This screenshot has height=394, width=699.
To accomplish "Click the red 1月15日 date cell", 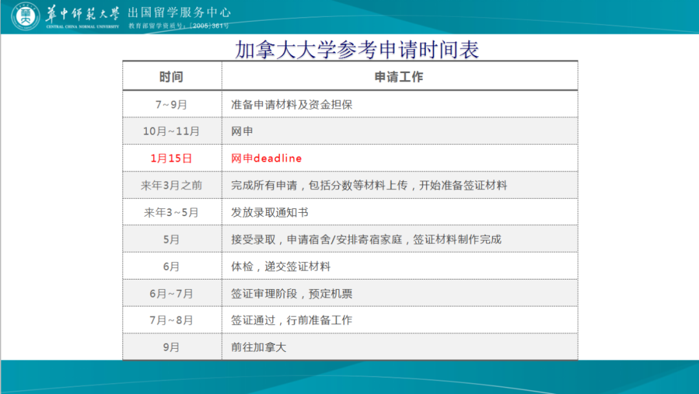I will coord(172,159).
